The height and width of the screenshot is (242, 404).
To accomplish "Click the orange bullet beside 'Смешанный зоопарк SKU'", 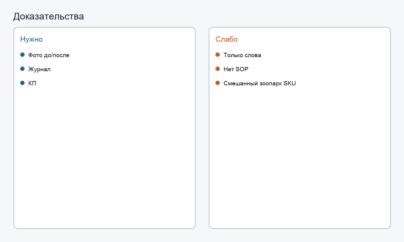I will point(218,83).
